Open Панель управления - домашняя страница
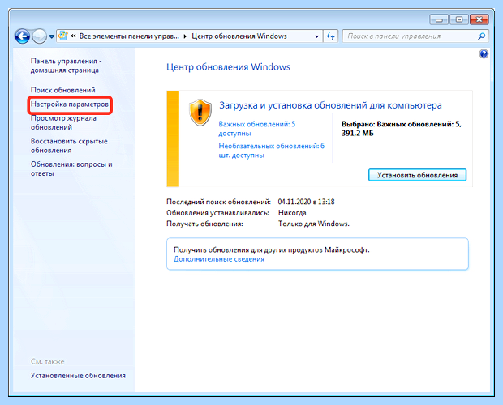Screen dimensions: 503x405 [x=66, y=66]
